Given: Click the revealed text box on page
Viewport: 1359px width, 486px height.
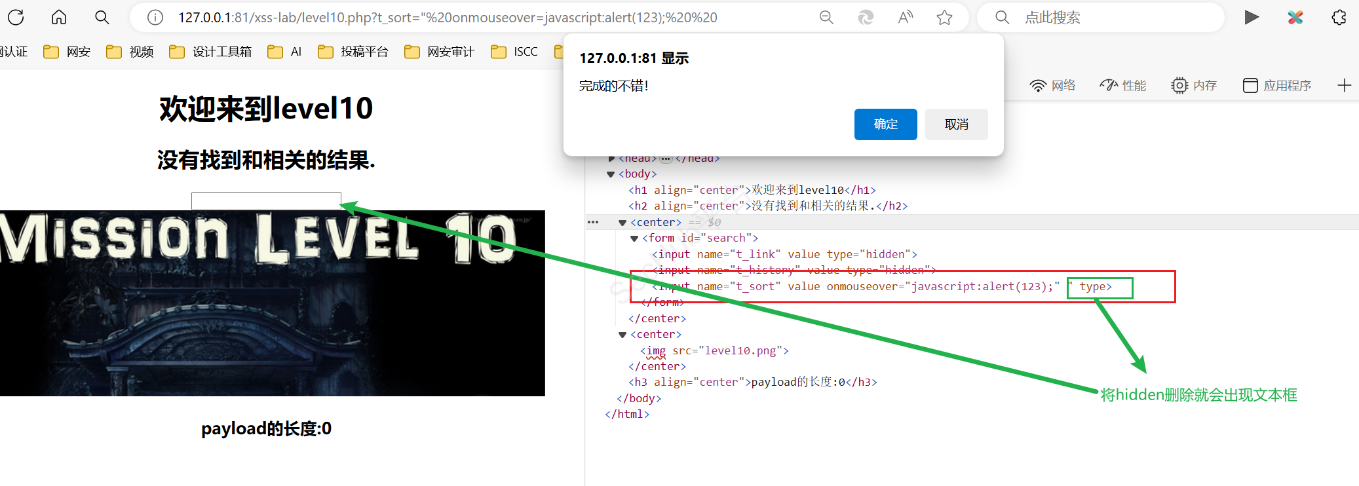Looking at the screenshot, I should 266,200.
